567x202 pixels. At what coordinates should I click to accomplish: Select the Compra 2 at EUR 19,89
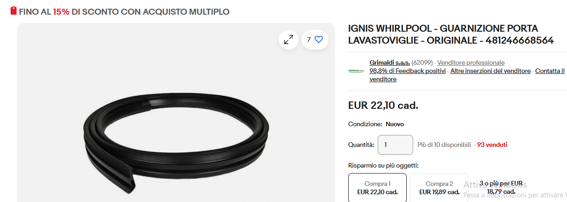click(439, 187)
